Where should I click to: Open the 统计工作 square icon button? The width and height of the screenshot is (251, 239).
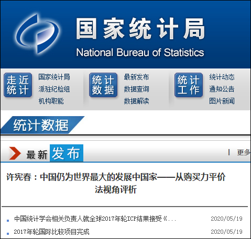189,85
